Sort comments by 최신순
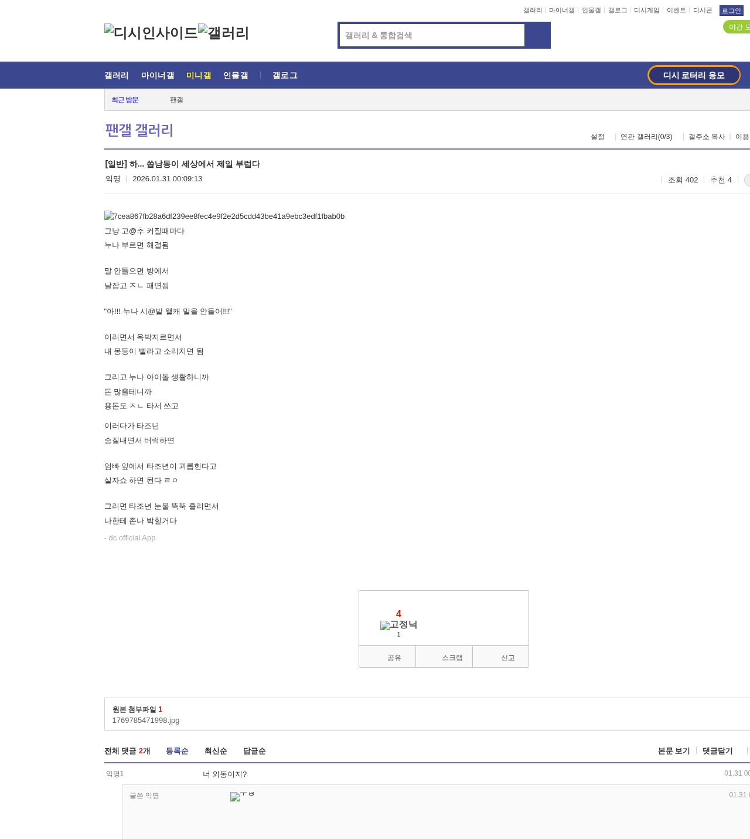Screen dimensions: 750x839 [x=215, y=751]
